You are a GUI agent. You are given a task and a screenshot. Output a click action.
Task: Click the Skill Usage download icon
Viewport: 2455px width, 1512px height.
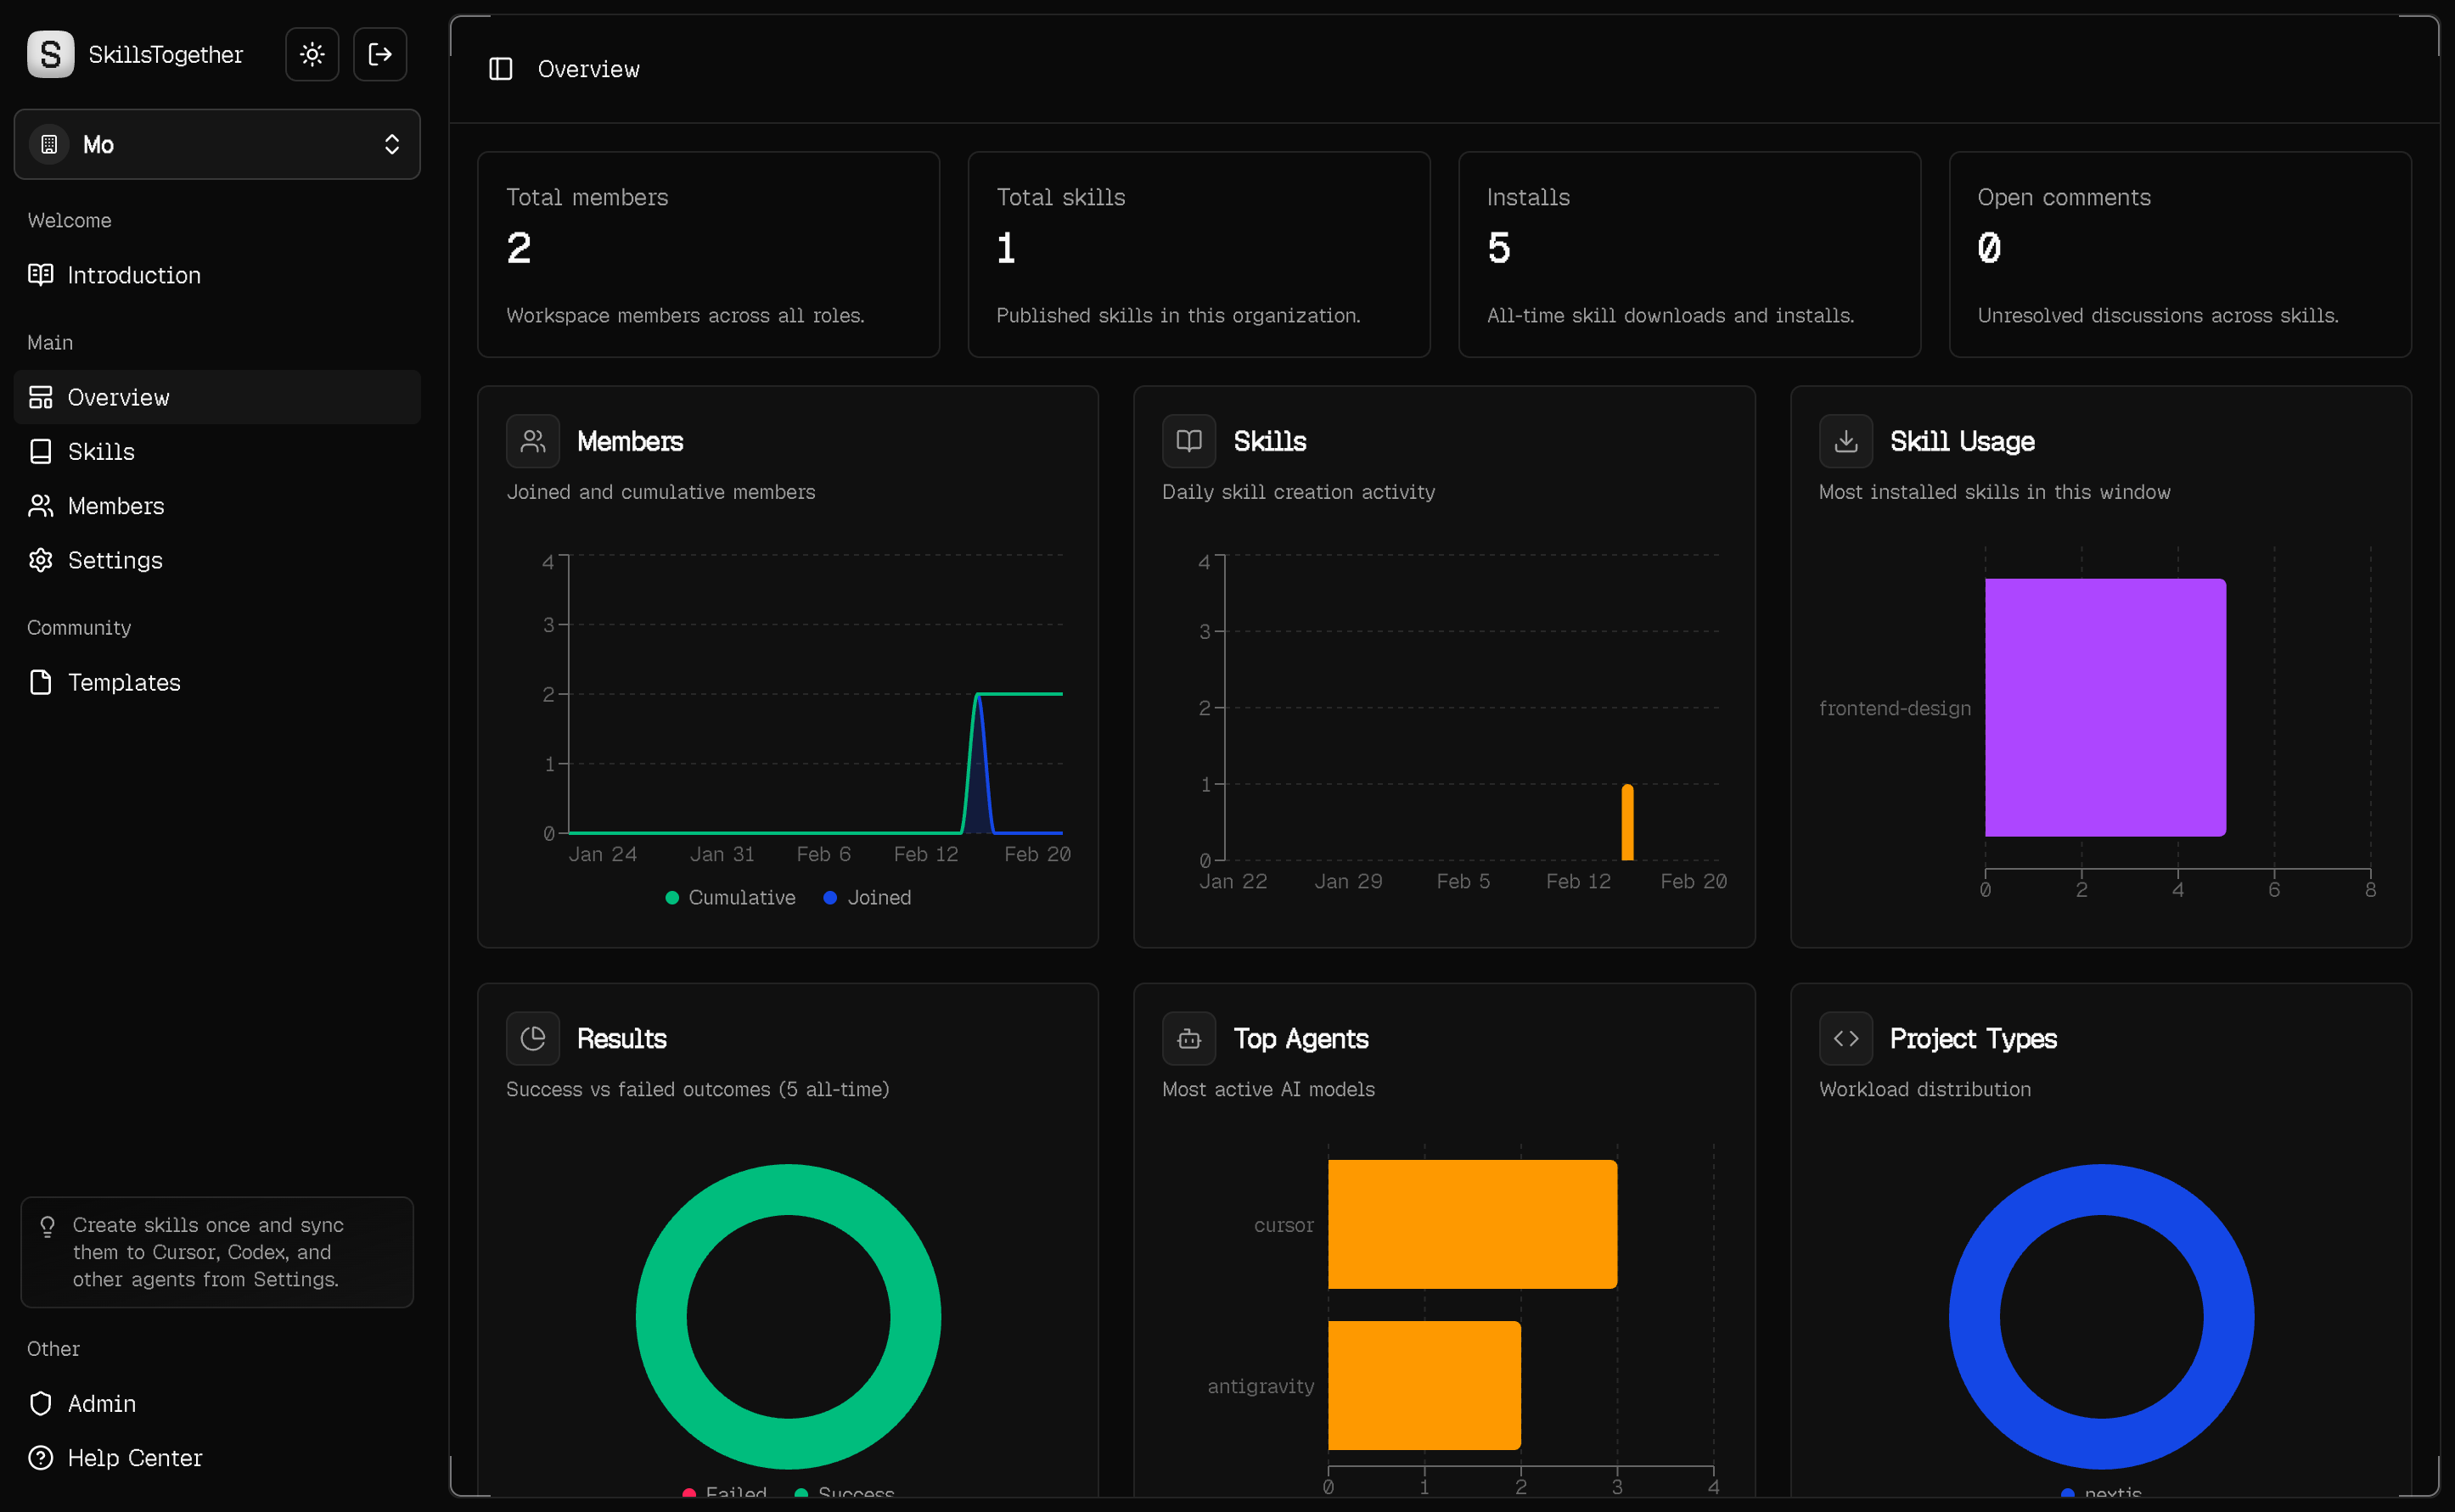(1845, 440)
